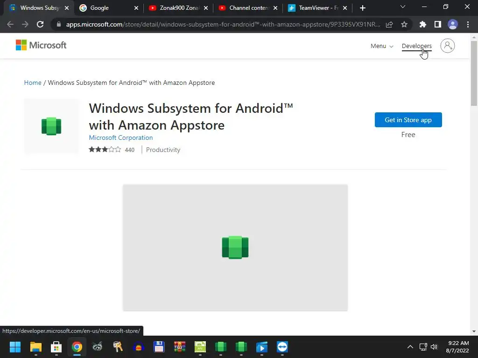Open the Chrome profile avatar
This screenshot has width=478, height=358.
(453, 24)
